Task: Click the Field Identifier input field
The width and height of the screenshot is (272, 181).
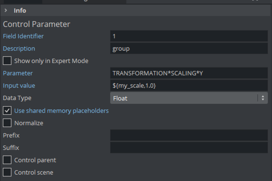Action: [189, 36]
